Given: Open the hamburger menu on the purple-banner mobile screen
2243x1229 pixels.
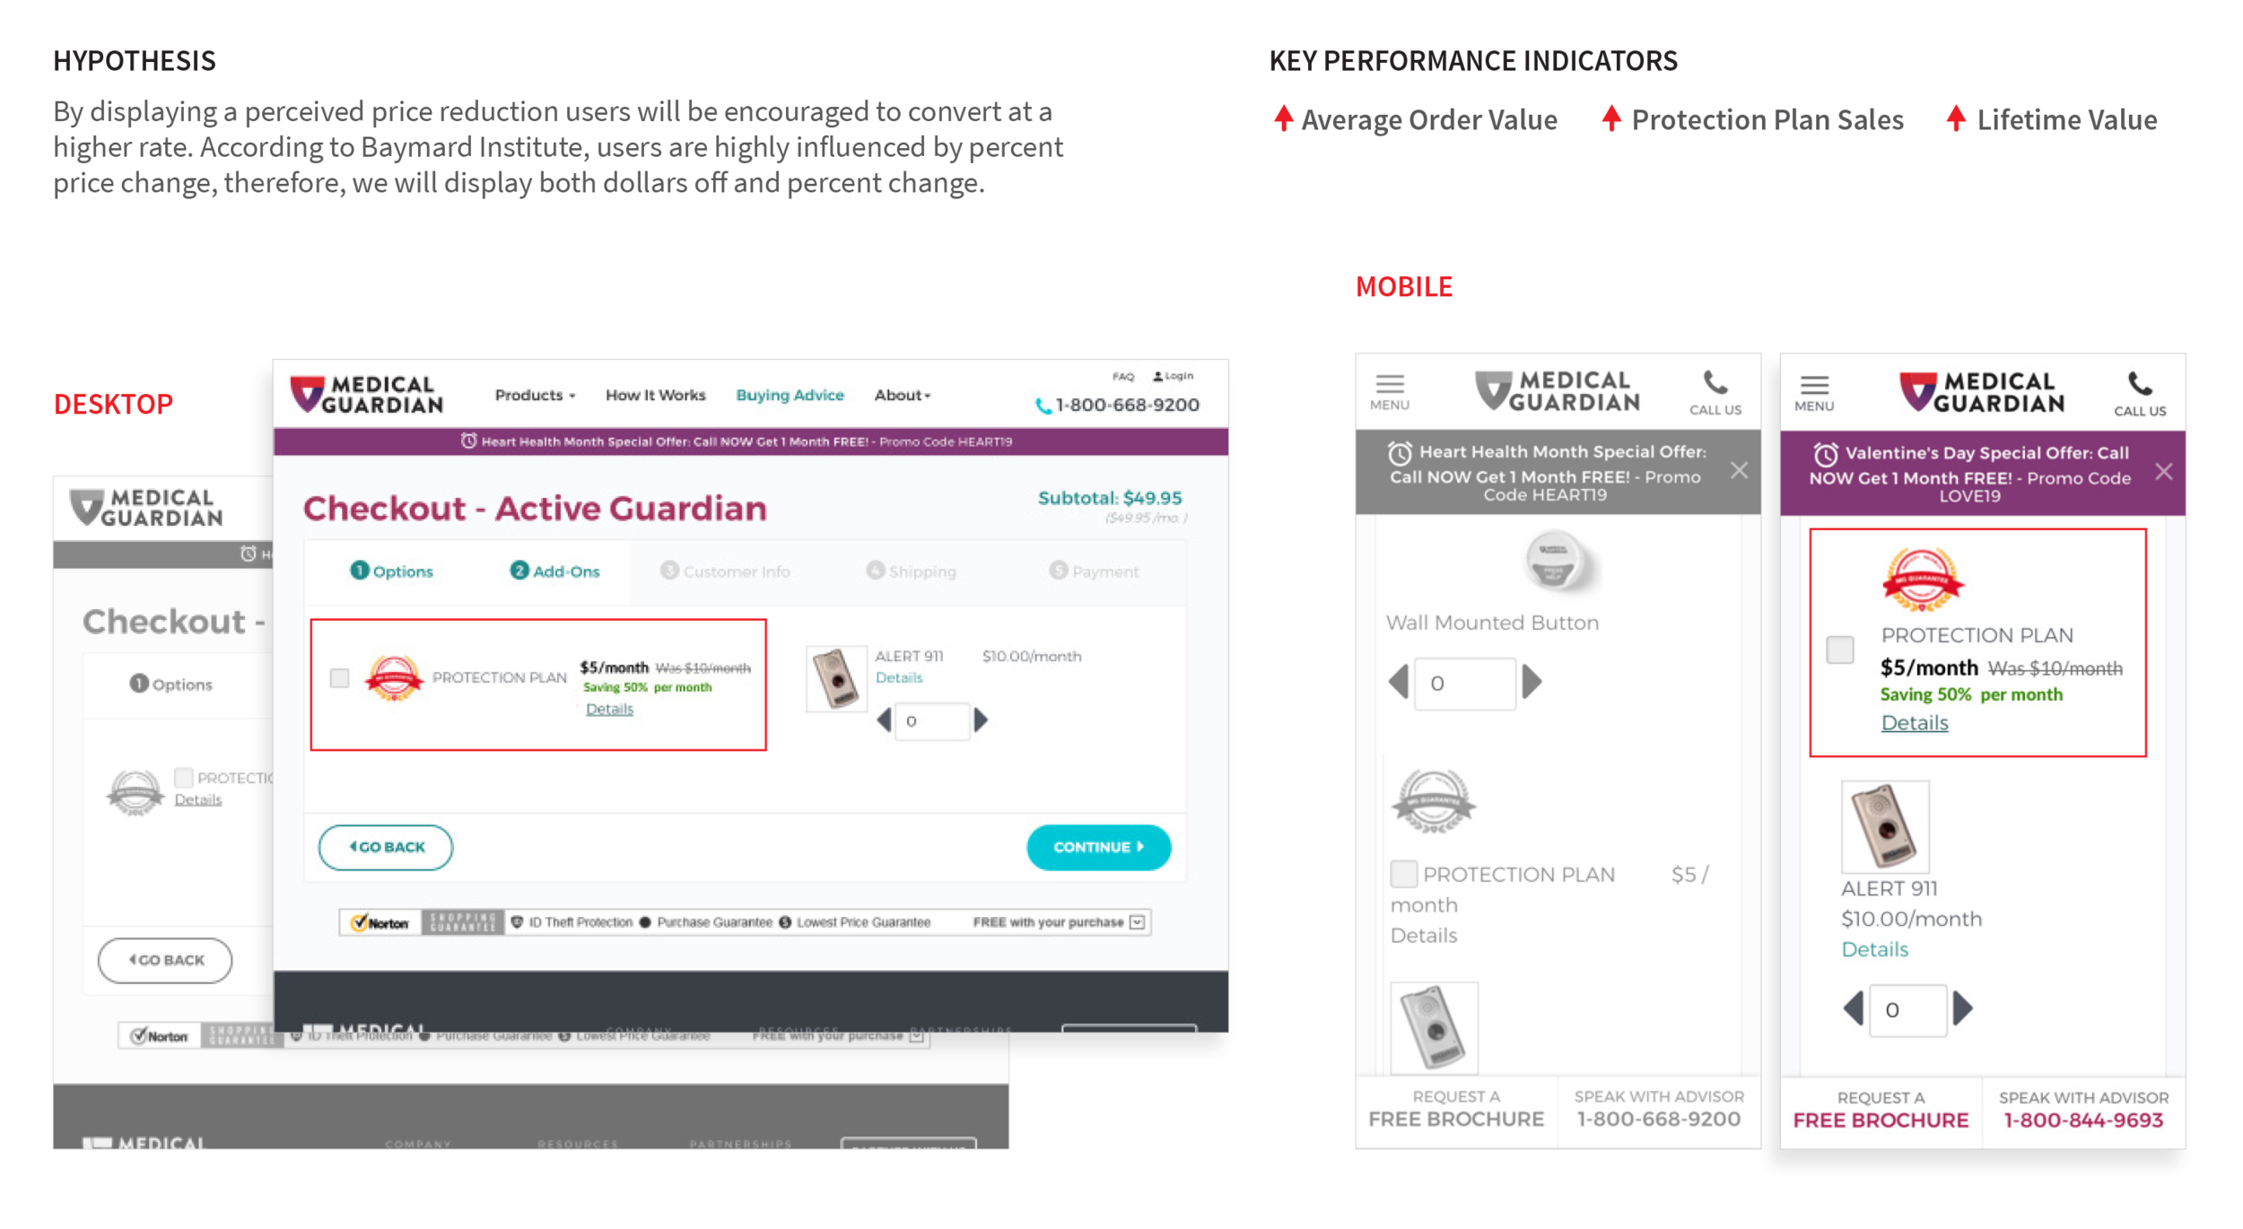Looking at the screenshot, I should (1814, 392).
